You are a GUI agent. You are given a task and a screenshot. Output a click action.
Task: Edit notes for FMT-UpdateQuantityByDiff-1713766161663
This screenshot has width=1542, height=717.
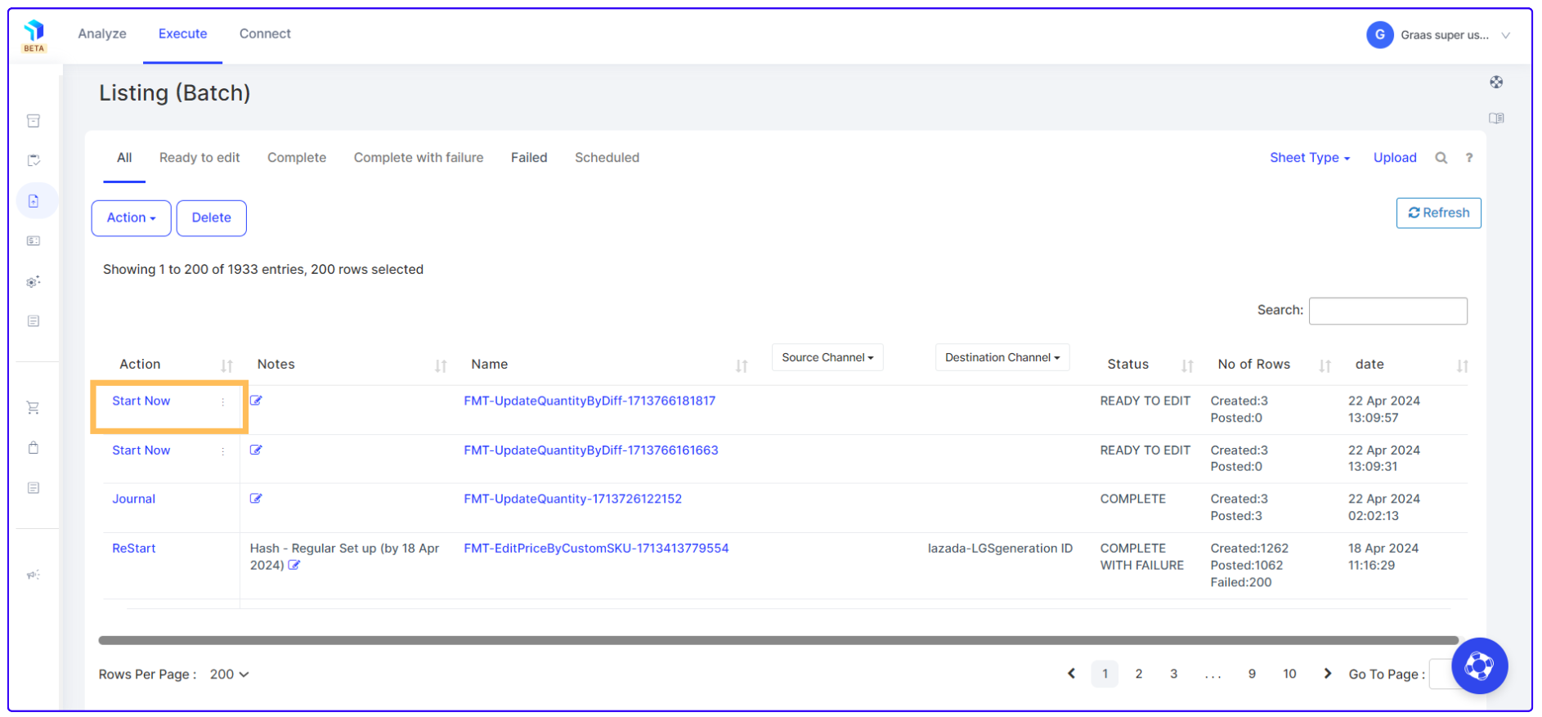tap(256, 450)
